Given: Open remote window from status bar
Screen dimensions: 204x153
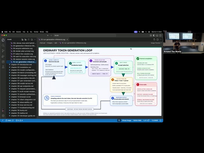Looking at the screenshot, I should (x=3, y=120).
